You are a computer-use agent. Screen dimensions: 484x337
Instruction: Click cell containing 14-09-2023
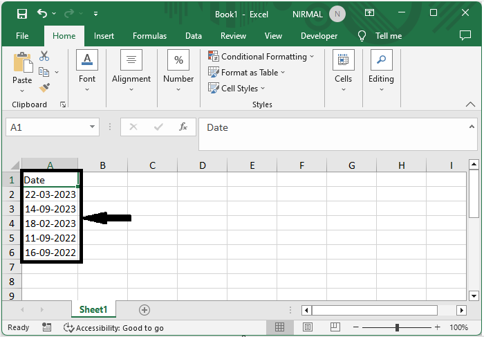point(50,209)
